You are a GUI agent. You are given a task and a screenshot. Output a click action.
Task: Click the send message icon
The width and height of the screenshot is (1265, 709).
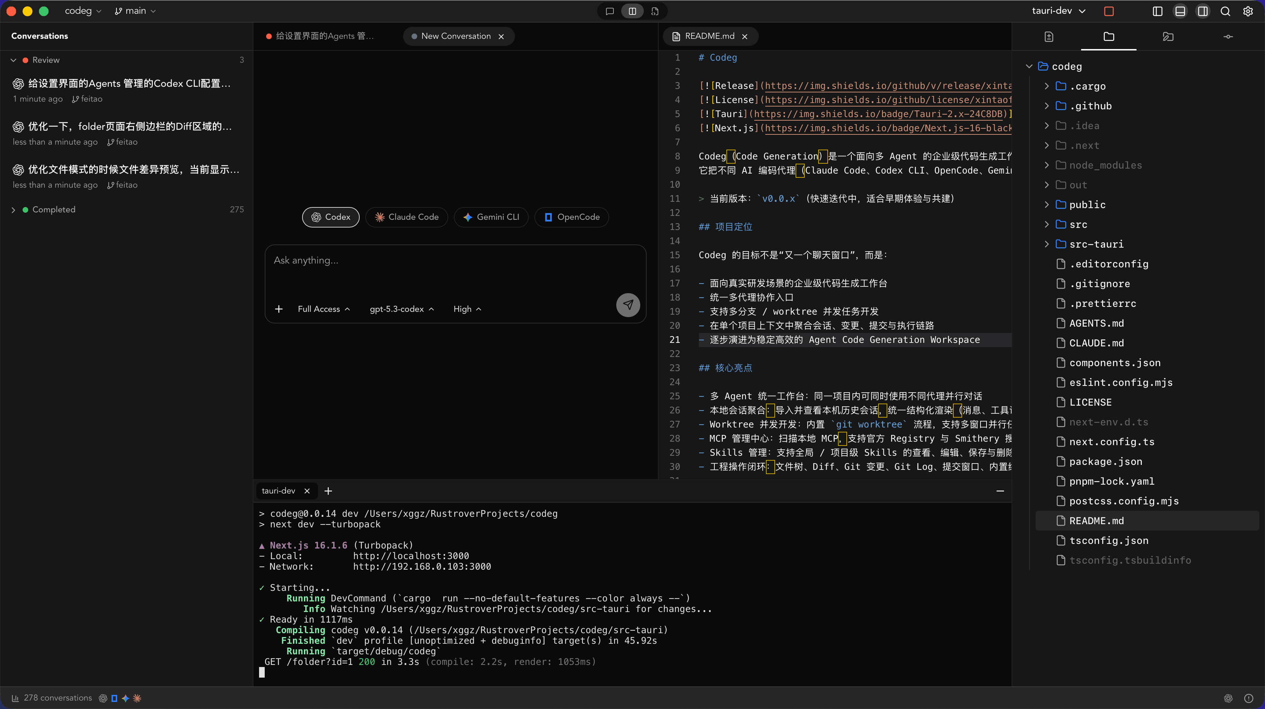click(628, 305)
